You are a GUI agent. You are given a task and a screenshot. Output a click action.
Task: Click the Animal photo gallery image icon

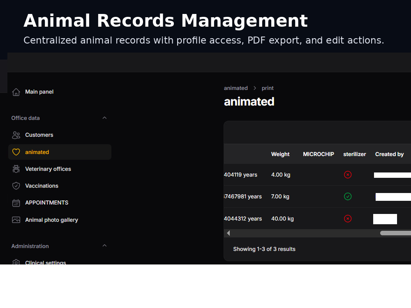pyautogui.click(x=16, y=220)
